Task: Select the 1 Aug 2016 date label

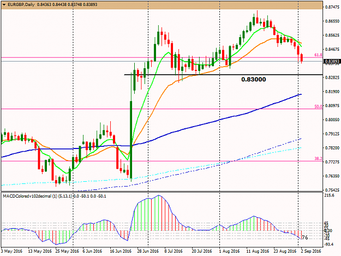Action: (x=229, y=251)
